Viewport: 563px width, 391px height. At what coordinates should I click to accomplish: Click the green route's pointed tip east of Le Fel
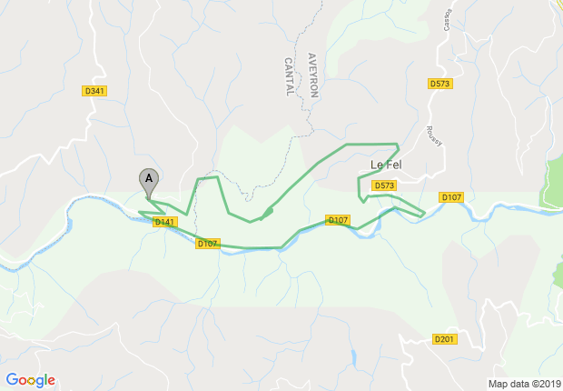423,215
